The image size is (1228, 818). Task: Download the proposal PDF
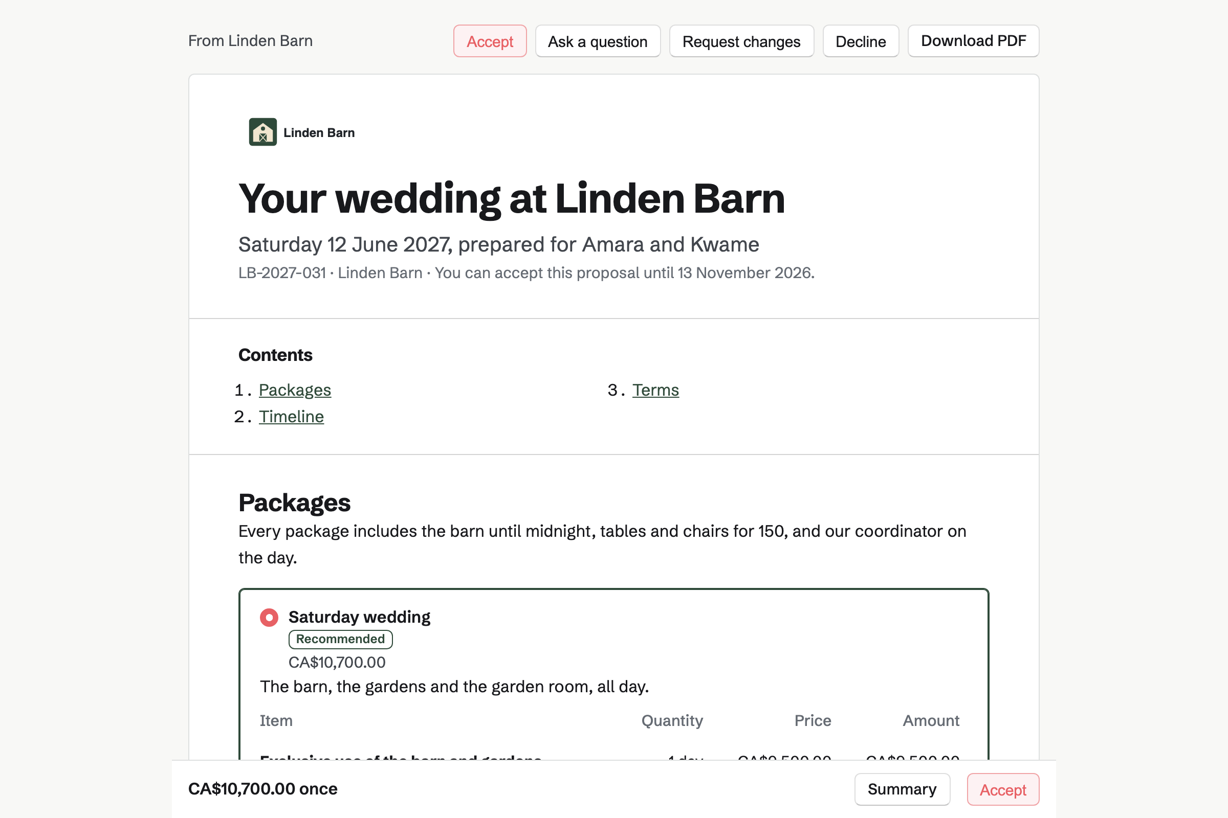tap(973, 41)
